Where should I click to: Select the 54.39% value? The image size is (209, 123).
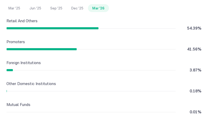click(x=194, y=28)
